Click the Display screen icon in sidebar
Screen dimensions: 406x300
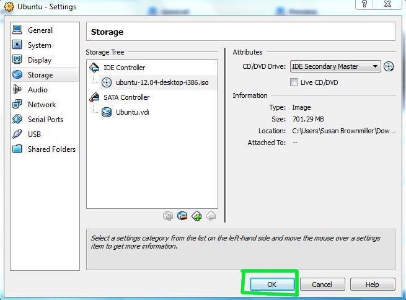pyautogui.click(x=17, y=60)
